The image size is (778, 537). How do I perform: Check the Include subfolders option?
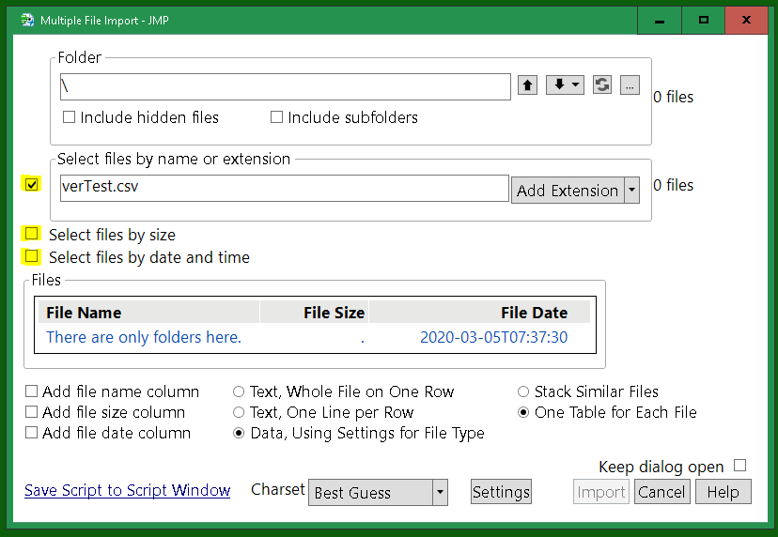pos(277,118)
